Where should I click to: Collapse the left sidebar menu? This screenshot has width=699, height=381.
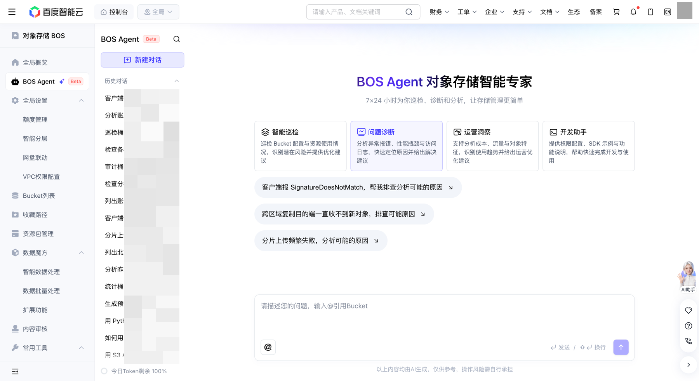15,372
